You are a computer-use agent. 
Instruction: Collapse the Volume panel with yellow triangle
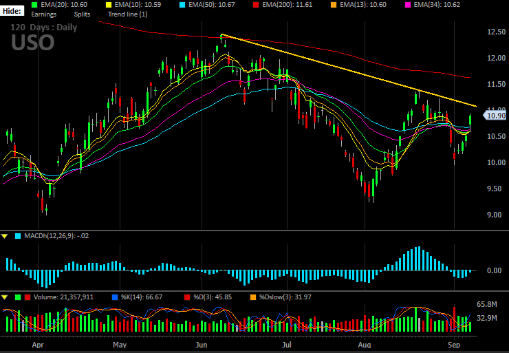pyautogui.click(x=5, y=297)
